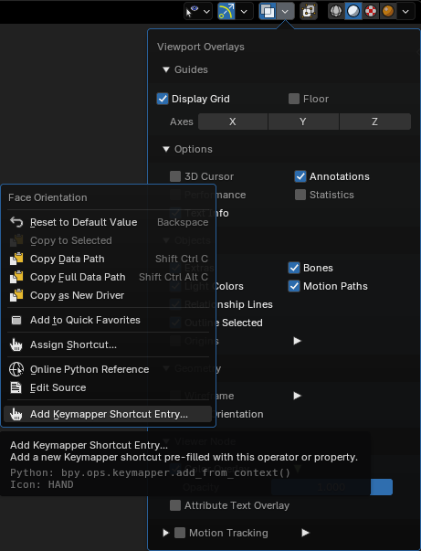This screenshot has height=551, width=421.
Task: Toggle the Z axis button
Action: pos(375,122)
